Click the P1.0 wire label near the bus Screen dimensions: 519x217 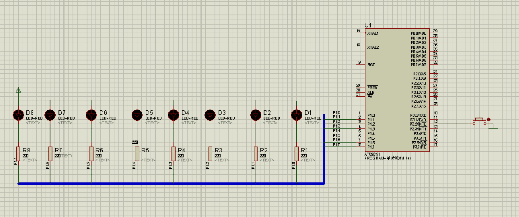click(x=337, y=112)
